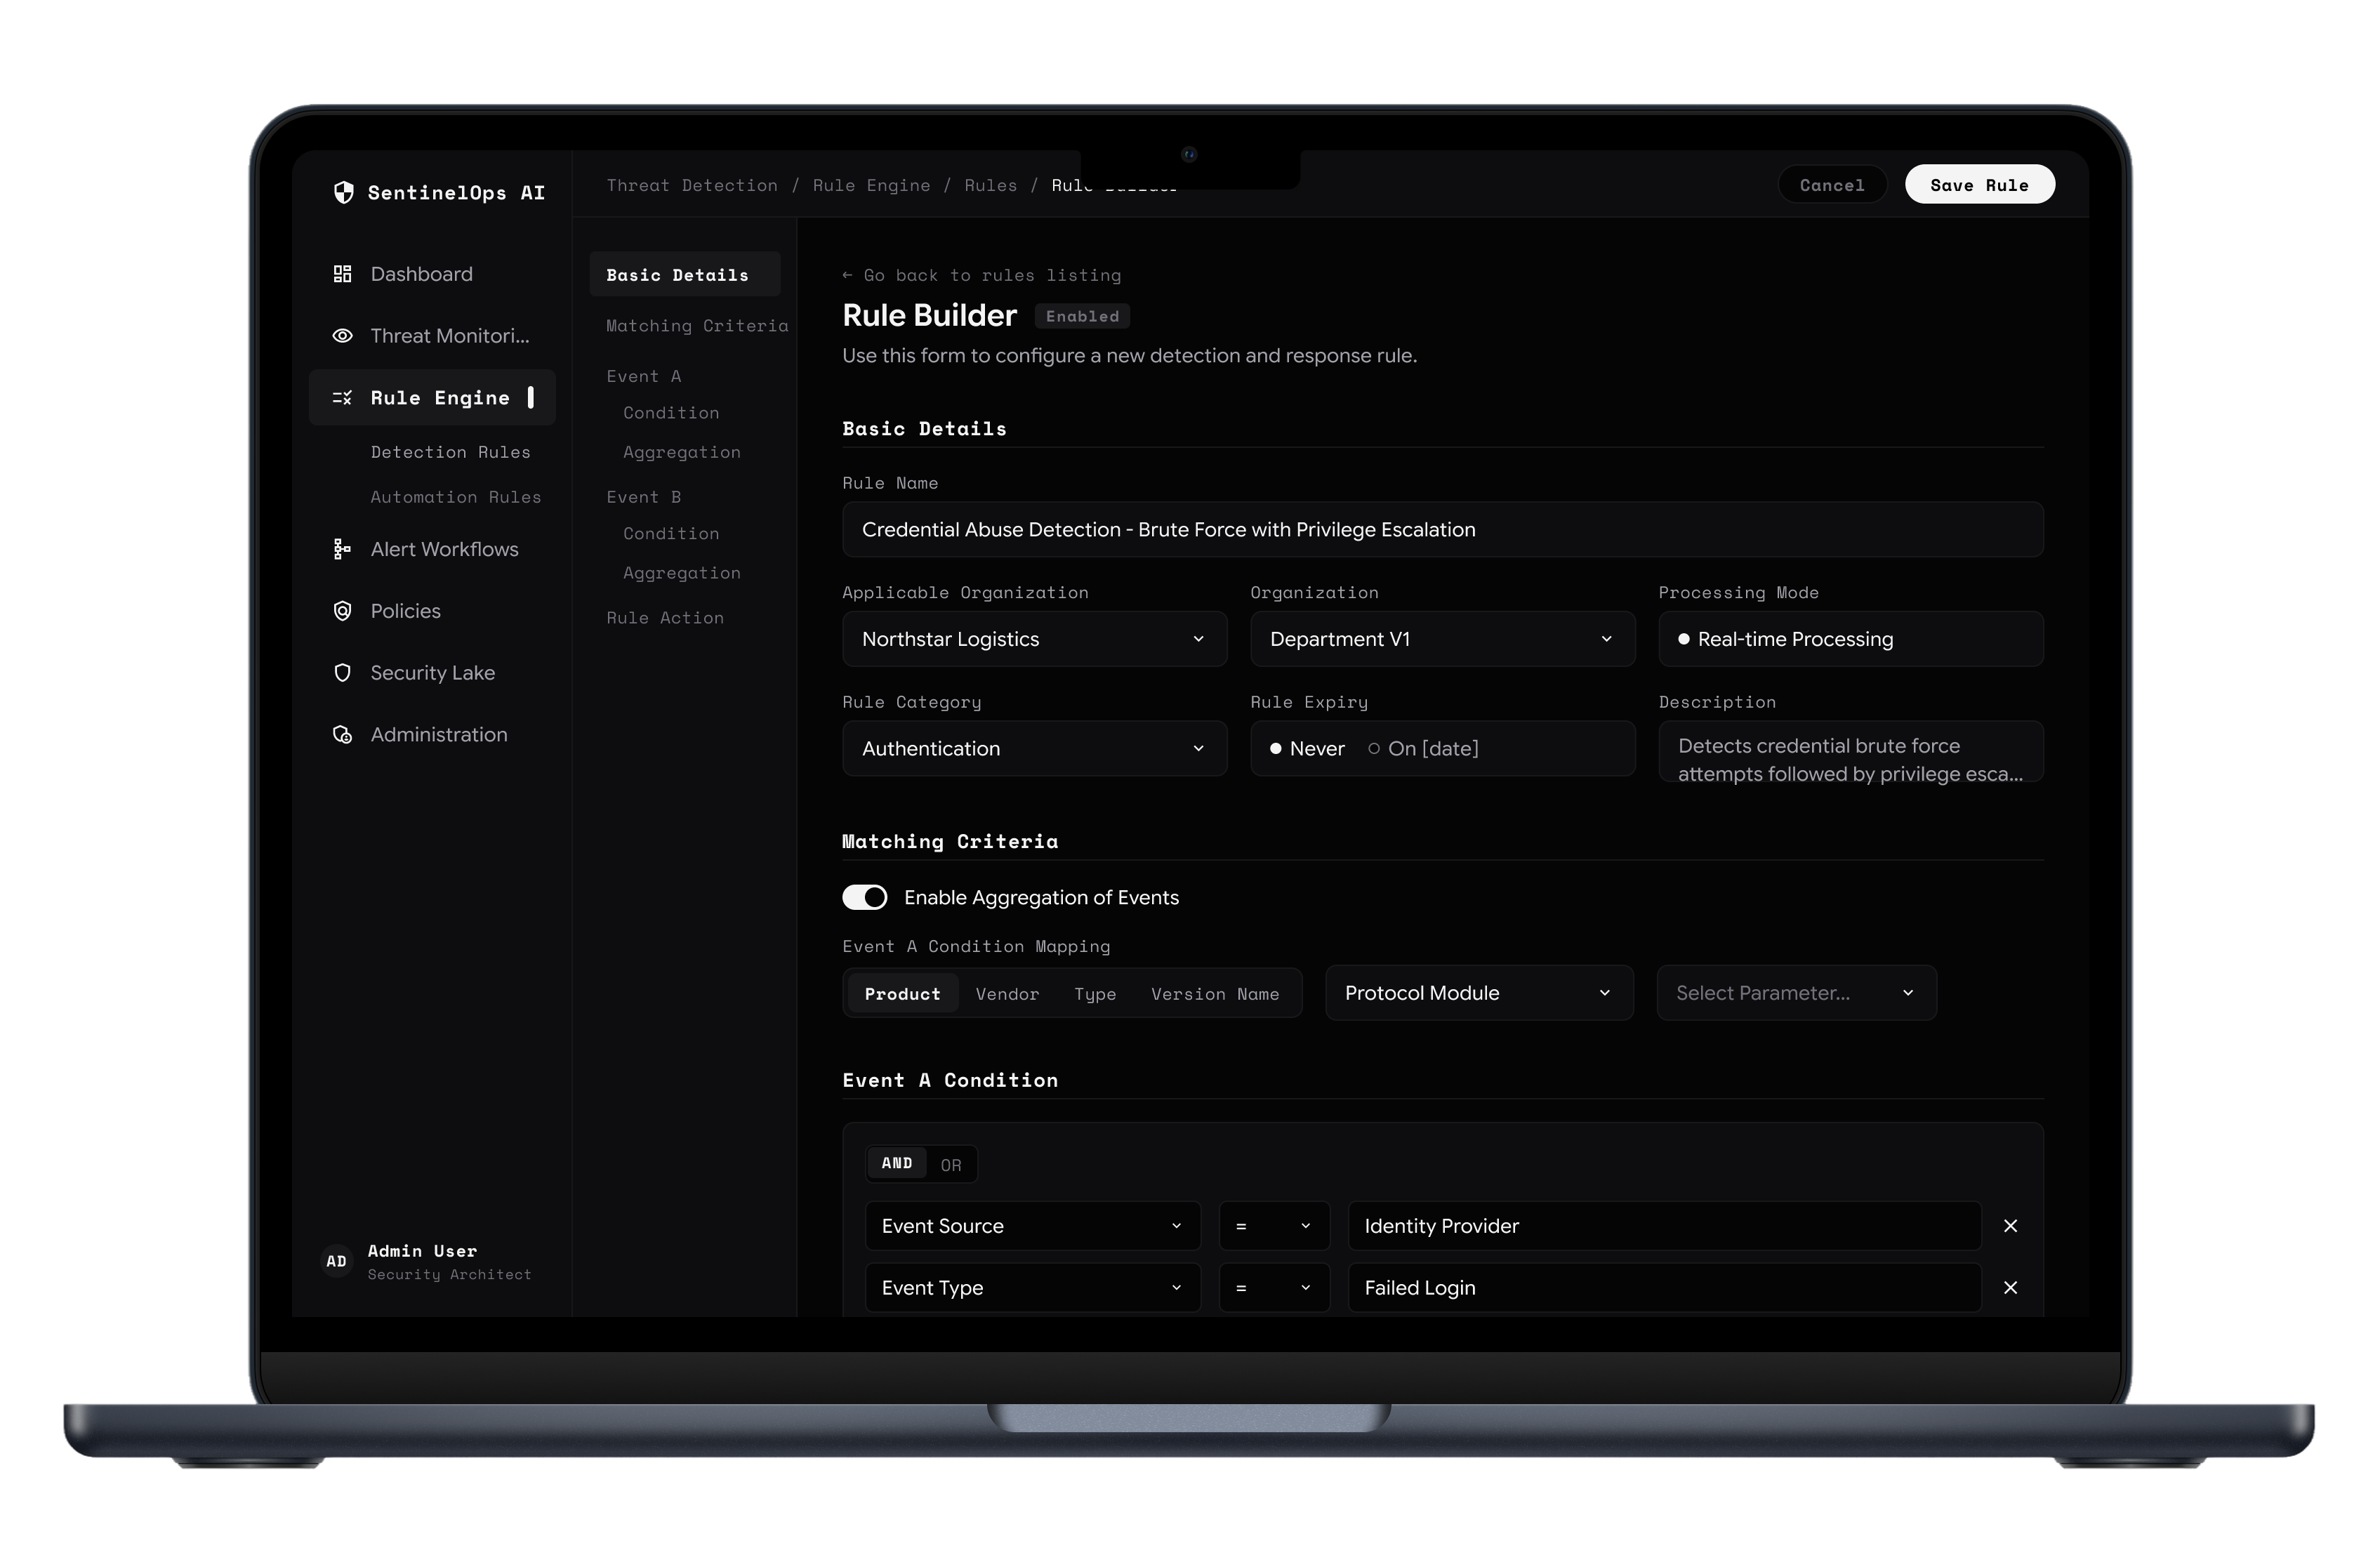
Task: Jump to Event A Condition item
Action: click(x=671, y=413)
